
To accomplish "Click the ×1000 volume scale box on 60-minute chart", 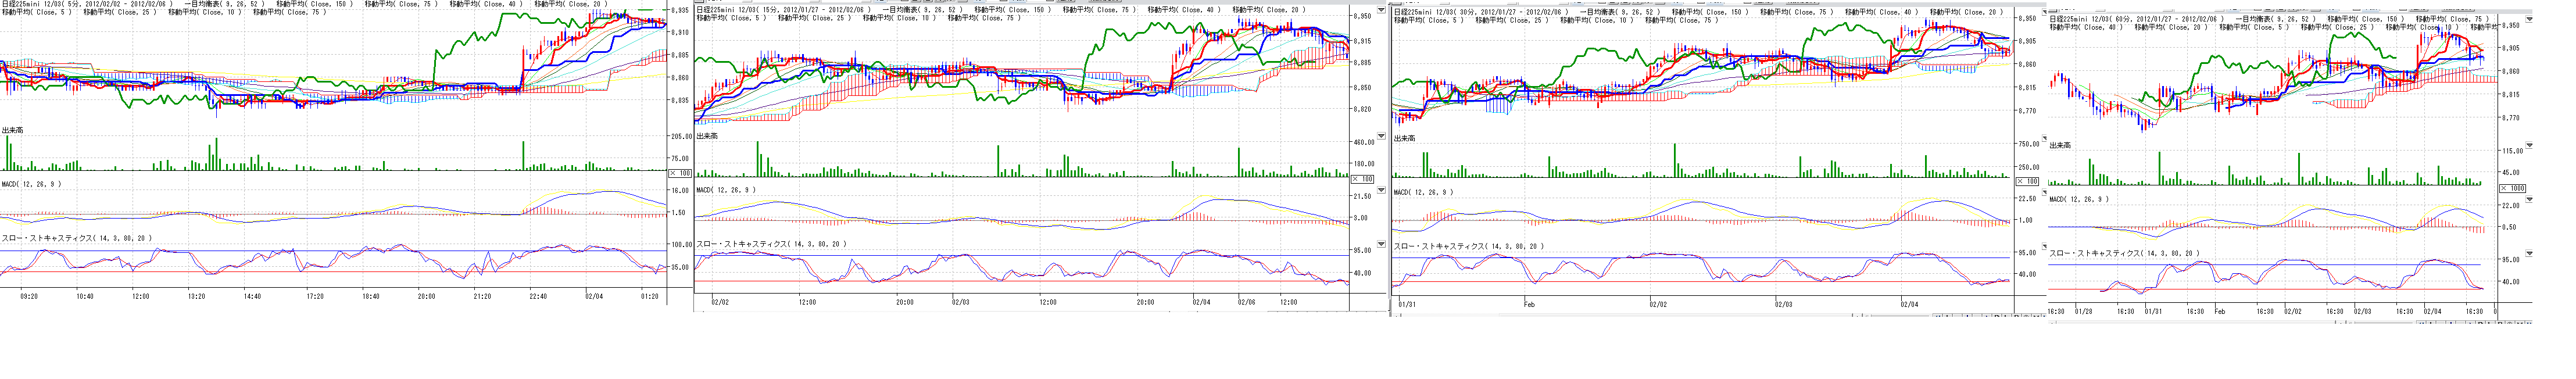I will (2512, 188).
